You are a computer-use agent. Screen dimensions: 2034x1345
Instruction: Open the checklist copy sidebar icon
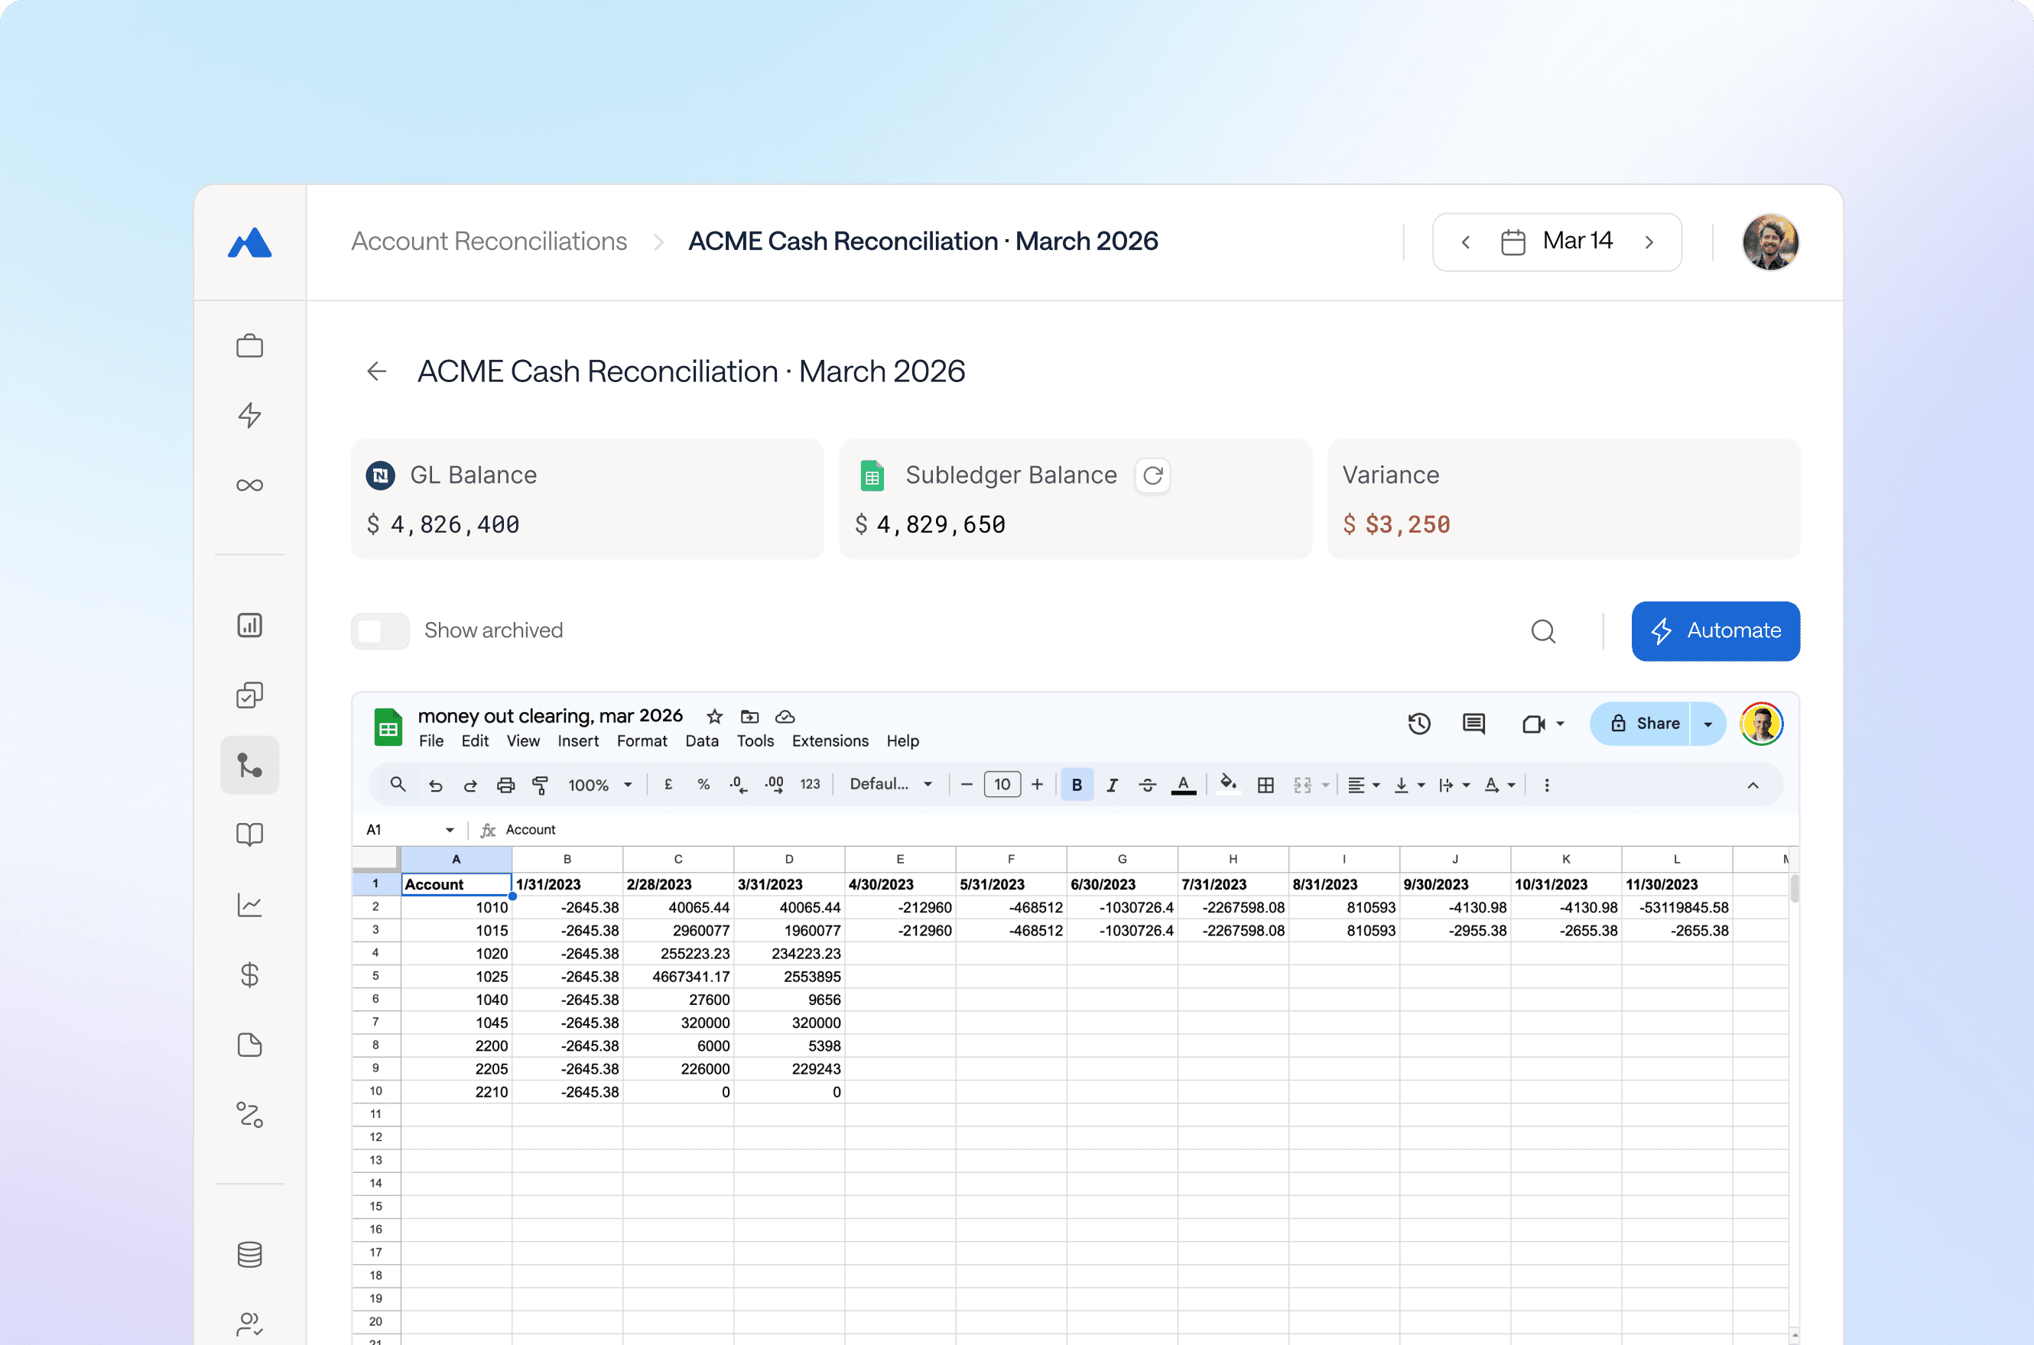(x=250, y=695)
